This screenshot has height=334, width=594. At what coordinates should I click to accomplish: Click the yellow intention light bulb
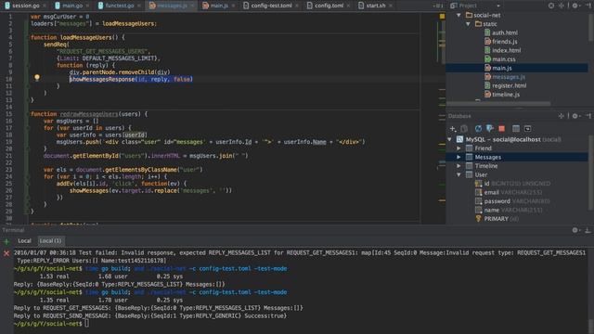(37, 78)
